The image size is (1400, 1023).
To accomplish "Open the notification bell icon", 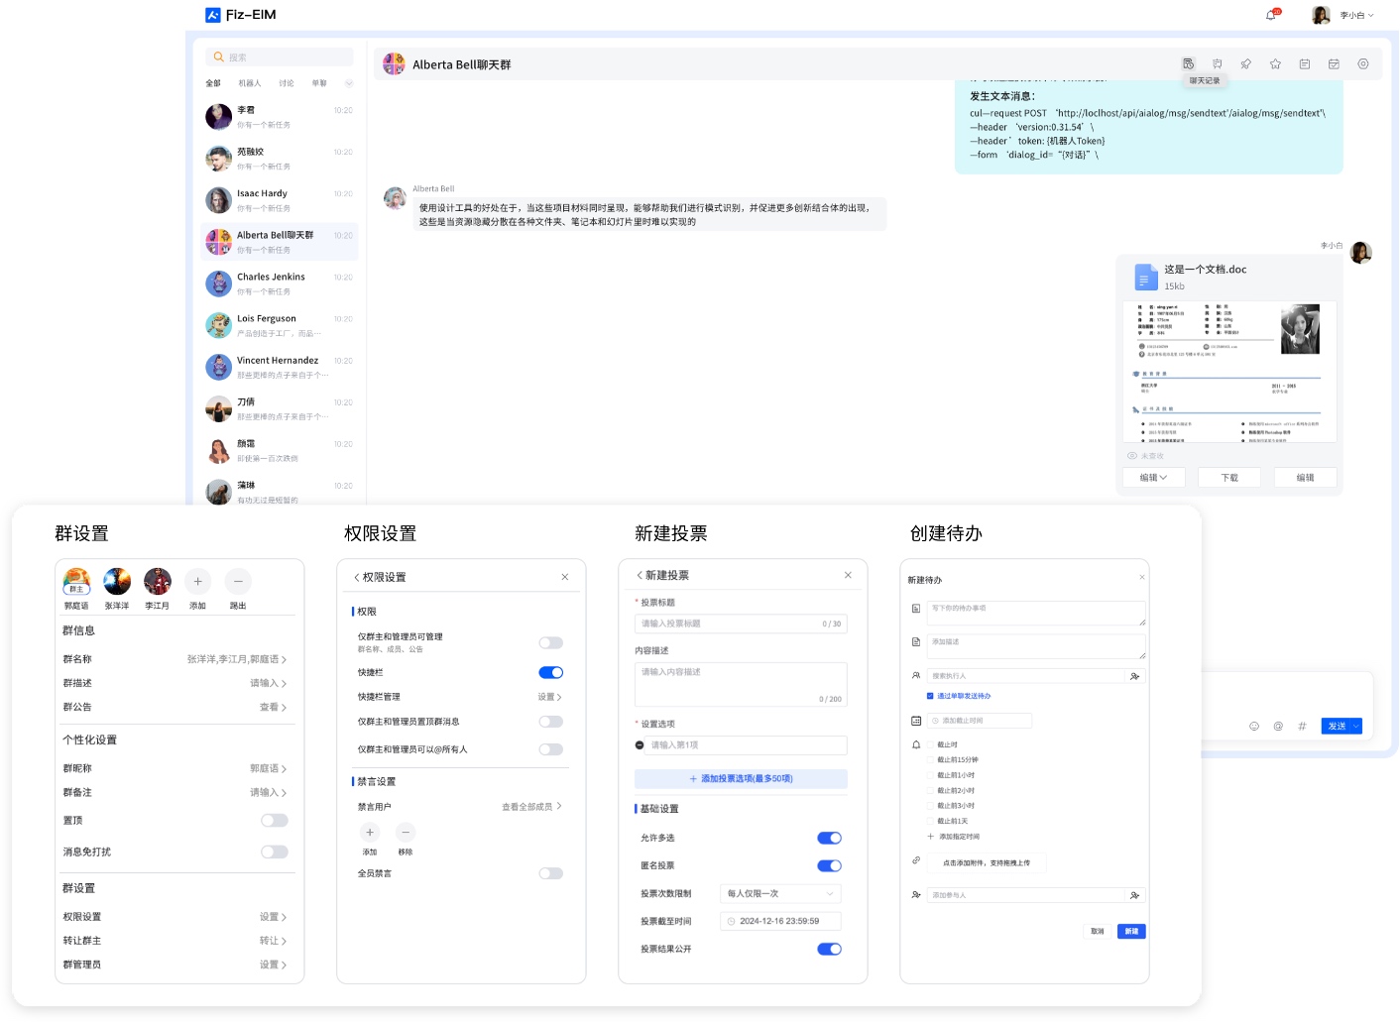I will point(1271,15).
